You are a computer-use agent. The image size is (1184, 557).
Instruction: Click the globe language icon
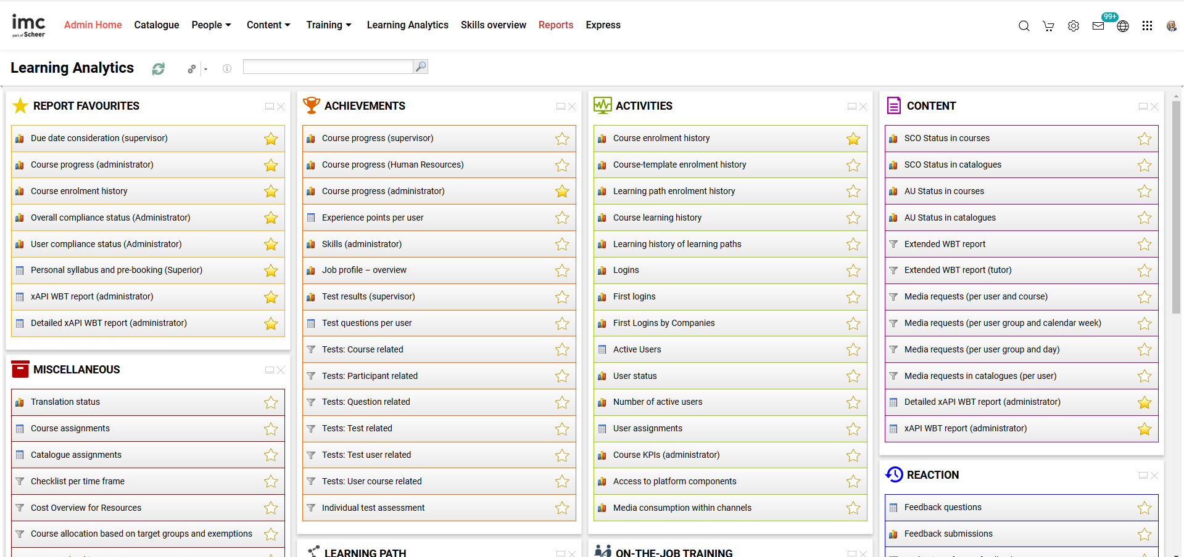(x=1123, y=26)
